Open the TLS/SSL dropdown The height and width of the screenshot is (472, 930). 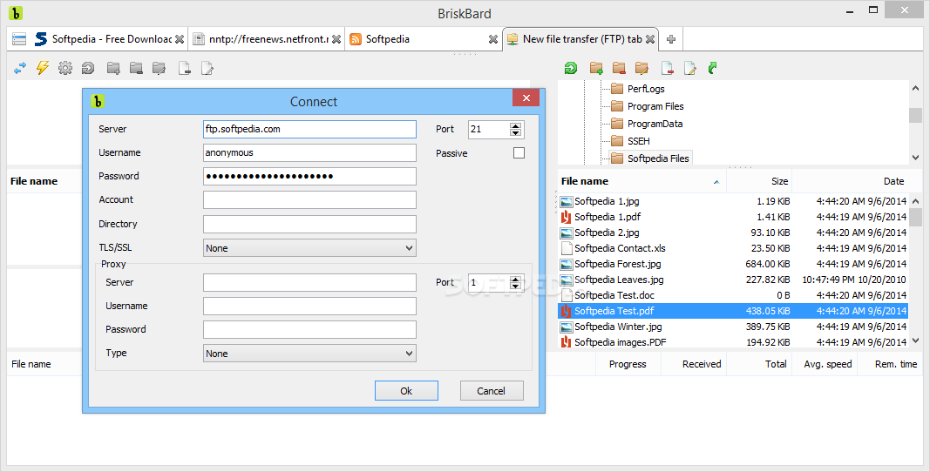click(309, 248)
